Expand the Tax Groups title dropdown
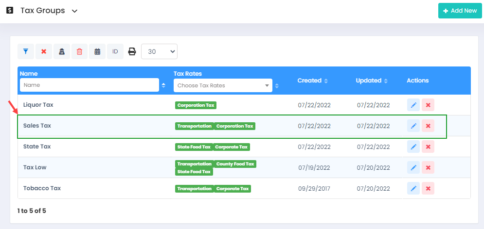 point(74,11)
